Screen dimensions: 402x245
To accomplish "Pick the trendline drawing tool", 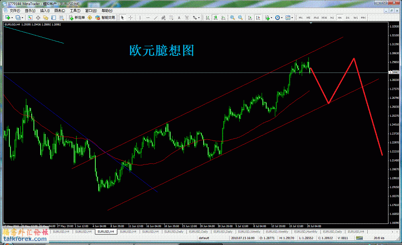I will tap(155, 18).
